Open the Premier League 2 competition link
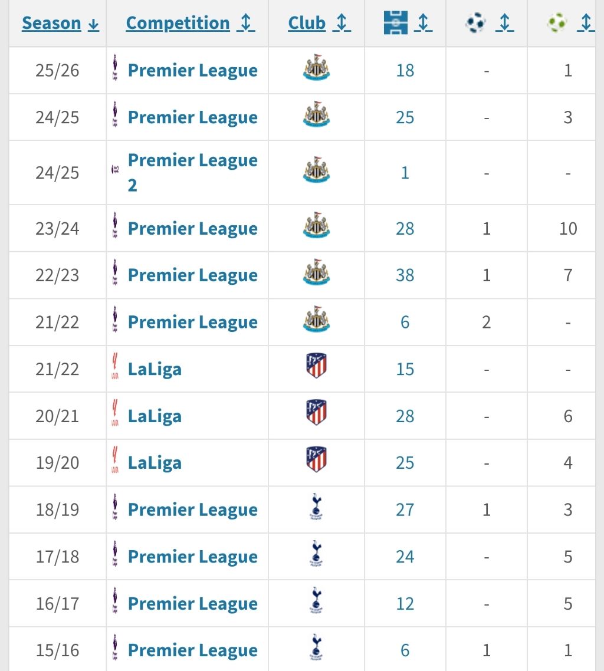 point(192,172)
